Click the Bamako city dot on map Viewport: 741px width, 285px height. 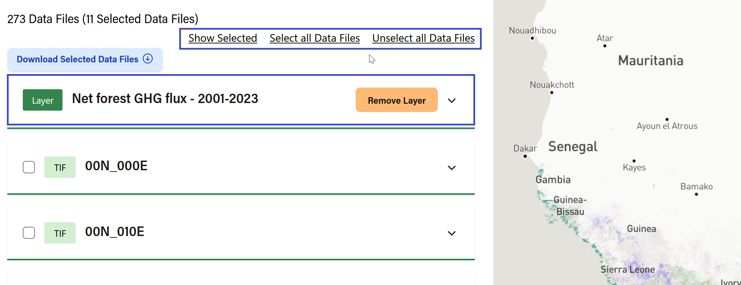pos(696,194)
